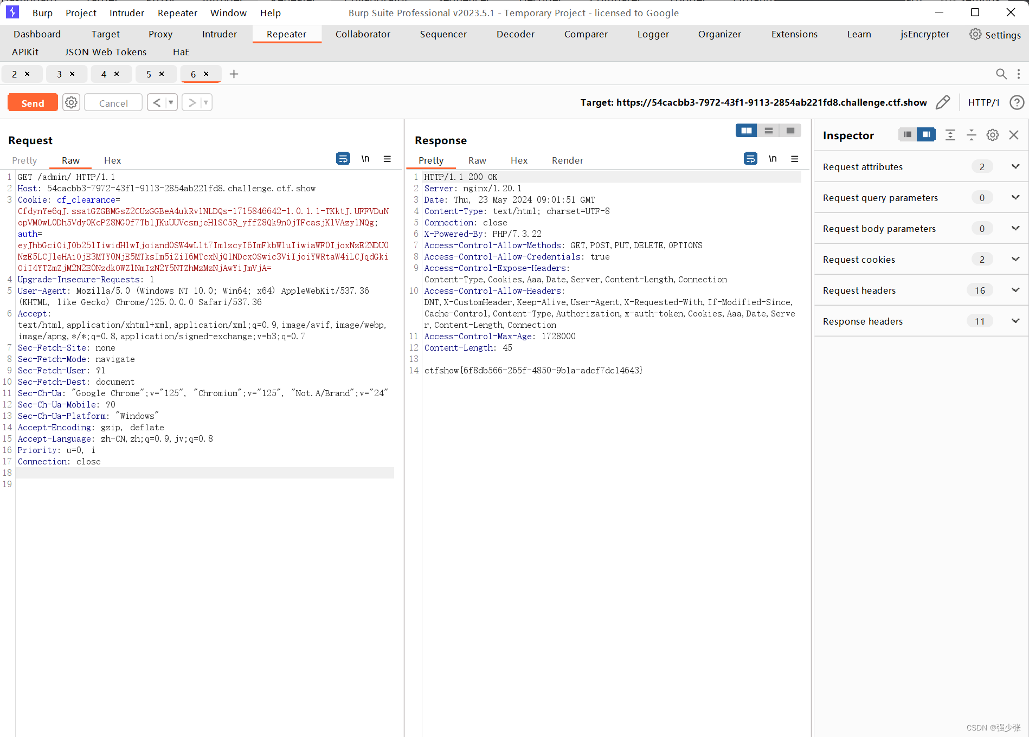Image resolution: width=1029 pixels, height=737 pixels.
Task: Expand all Inspector sections icon
Action: coord(950,135)
